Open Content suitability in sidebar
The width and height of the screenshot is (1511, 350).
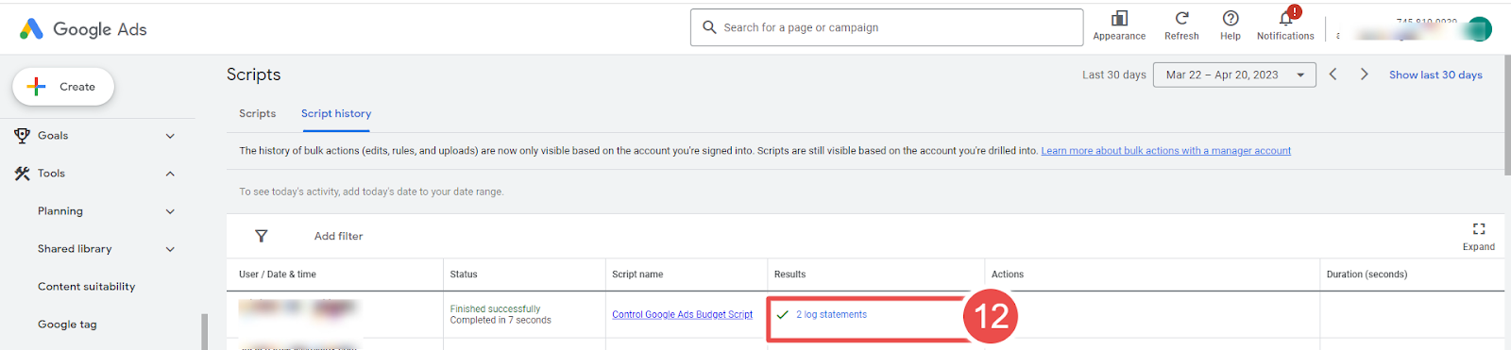click(x=86, y=287)
